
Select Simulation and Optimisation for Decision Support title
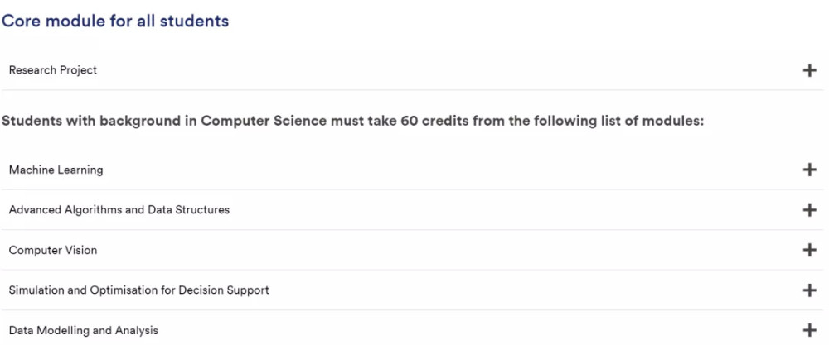139,290
